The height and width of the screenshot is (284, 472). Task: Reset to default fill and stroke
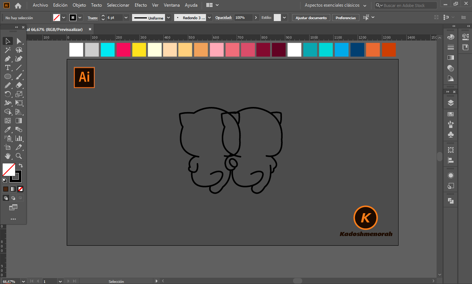(x=4, y=180)
